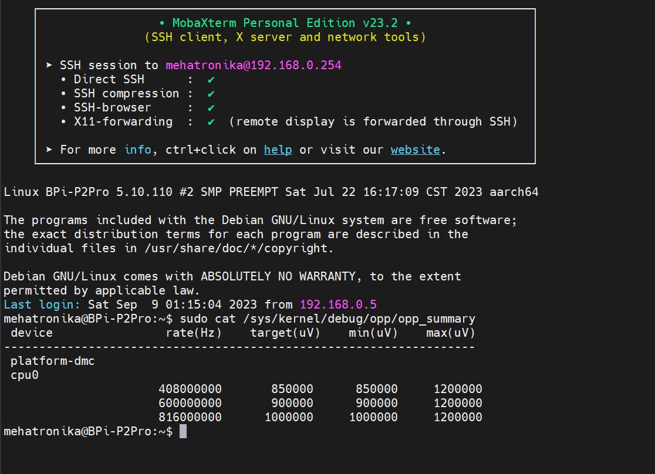This screenshot has width=655, height=474.
Task: Click the X11-forwarding checkmark
Action: pos(211,121)
